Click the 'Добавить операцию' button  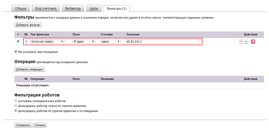(x=29, y=70)
